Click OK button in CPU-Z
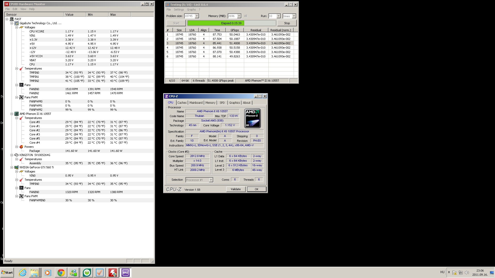The image size is (495, 278). point(257,189)
